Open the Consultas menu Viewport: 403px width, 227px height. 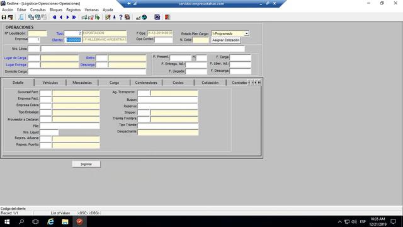[38, 10]
